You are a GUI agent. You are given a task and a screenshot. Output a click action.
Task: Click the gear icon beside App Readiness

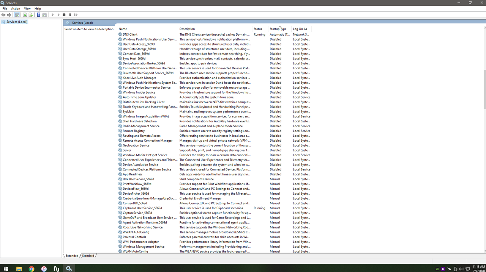click(x=120, y=174)
